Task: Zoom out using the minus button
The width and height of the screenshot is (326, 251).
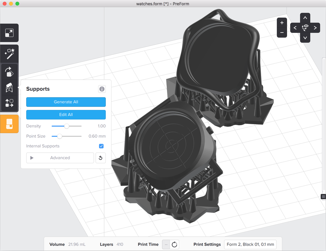Action: [282, 32]
